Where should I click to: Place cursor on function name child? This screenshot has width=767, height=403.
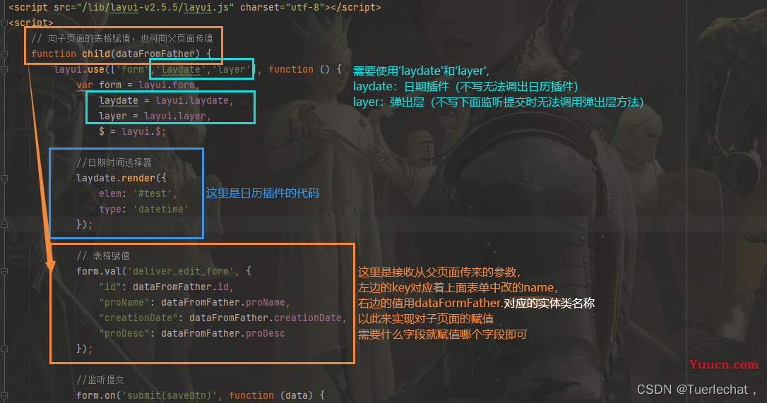(x=96, y=54)
